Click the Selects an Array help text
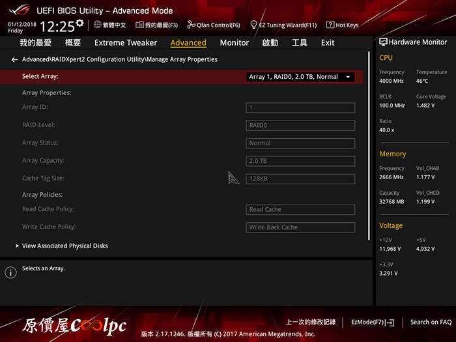 (x=44, y=268)
